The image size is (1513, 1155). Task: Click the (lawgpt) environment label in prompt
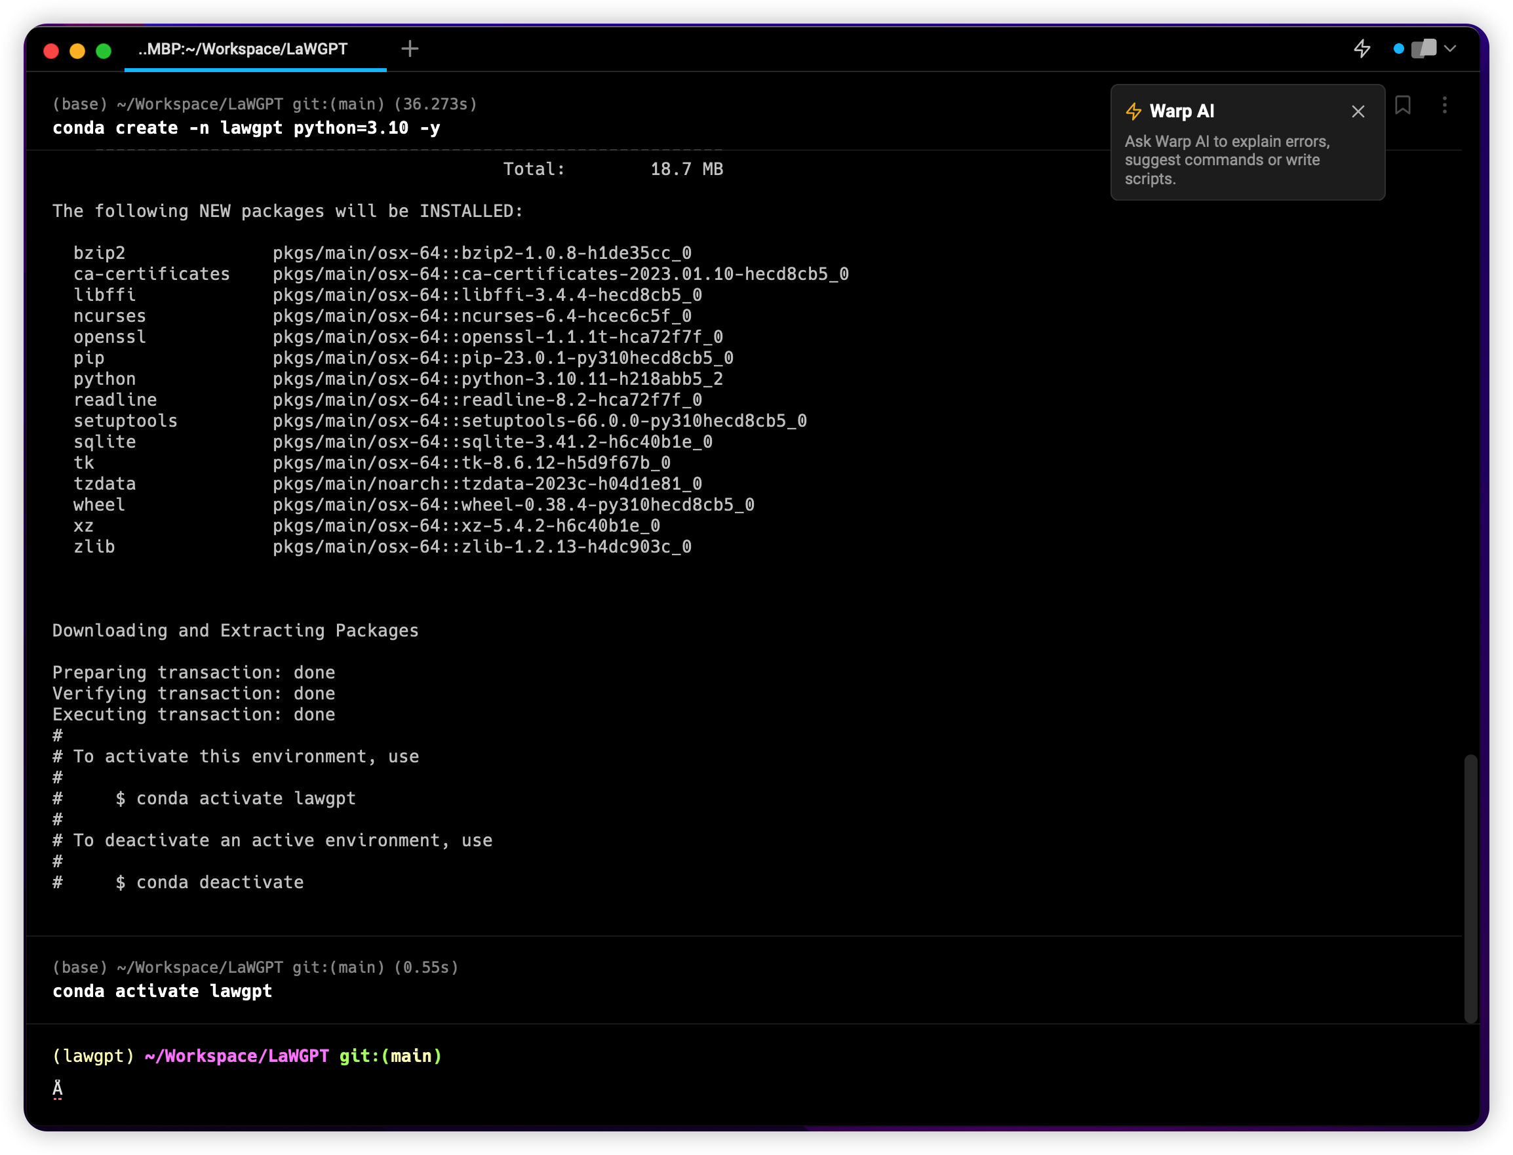[93, 1056]
